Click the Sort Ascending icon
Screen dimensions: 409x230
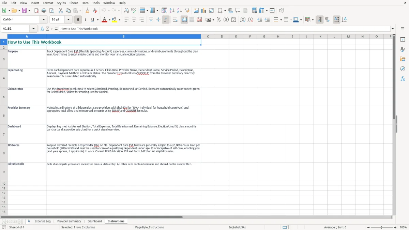172,11
